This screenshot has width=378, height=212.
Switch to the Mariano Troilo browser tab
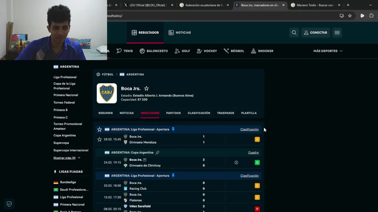click(315, 5)
